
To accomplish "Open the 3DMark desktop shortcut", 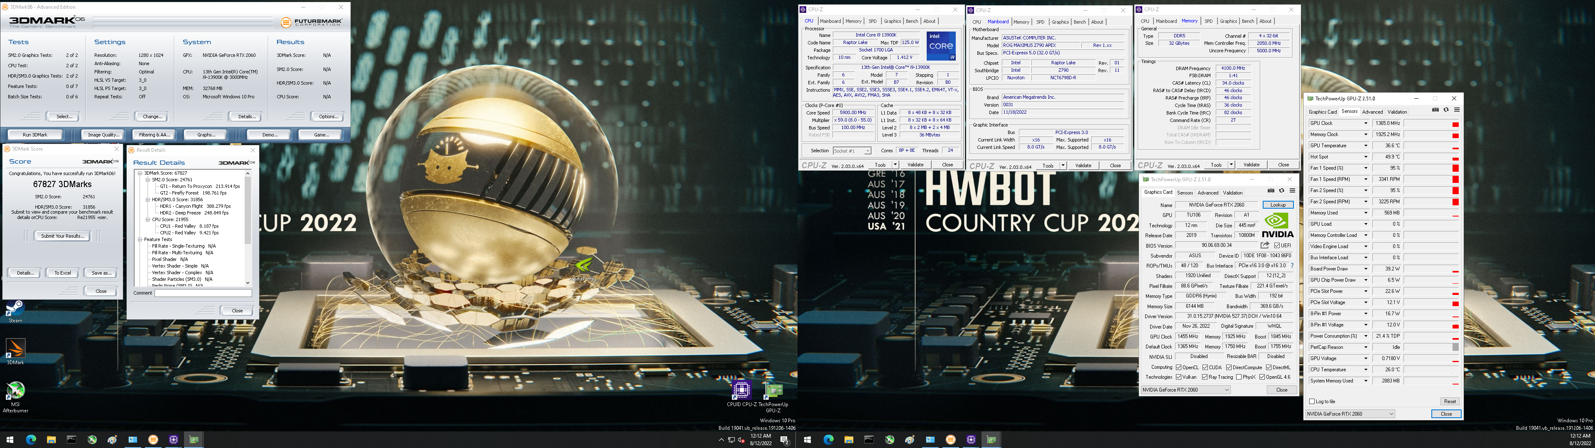I will (15, 351).
